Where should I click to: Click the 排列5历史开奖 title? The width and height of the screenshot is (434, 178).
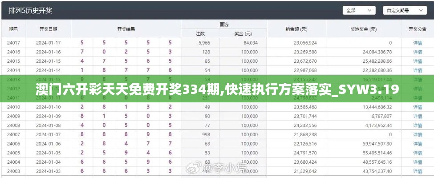tap(30, 11)
